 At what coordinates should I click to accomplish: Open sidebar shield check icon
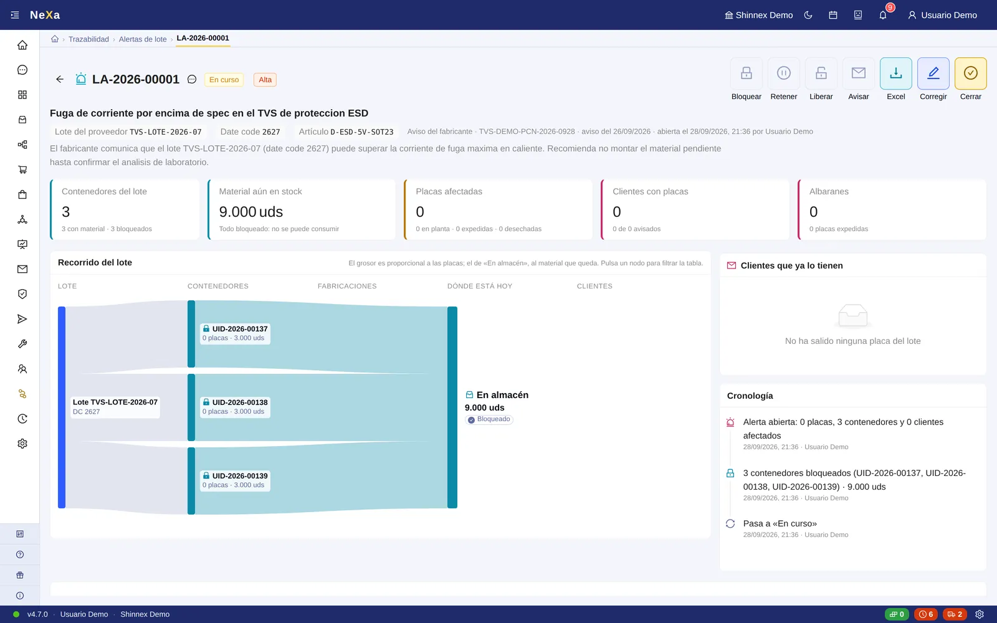click(22, 294)
